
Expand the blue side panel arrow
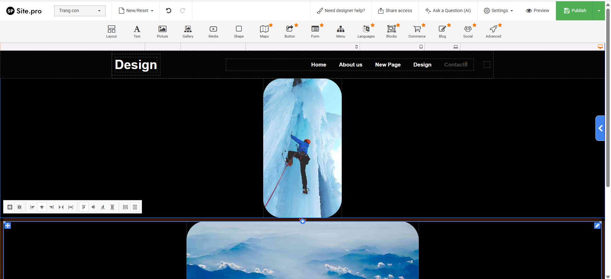(600, 128)
